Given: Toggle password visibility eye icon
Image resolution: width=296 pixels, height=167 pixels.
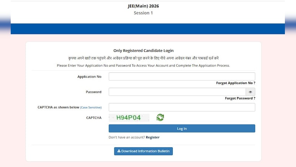Looking at the screenshot, I should [x=250, y=92].
